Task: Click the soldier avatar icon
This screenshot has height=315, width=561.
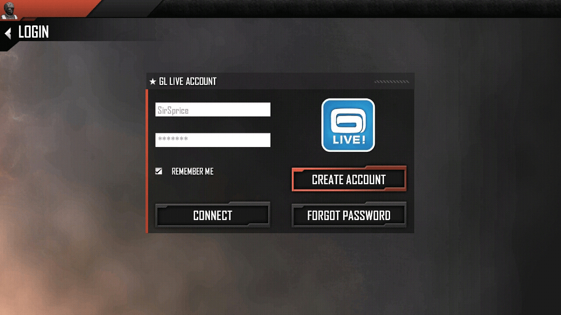Action: [x=9, y=10]
